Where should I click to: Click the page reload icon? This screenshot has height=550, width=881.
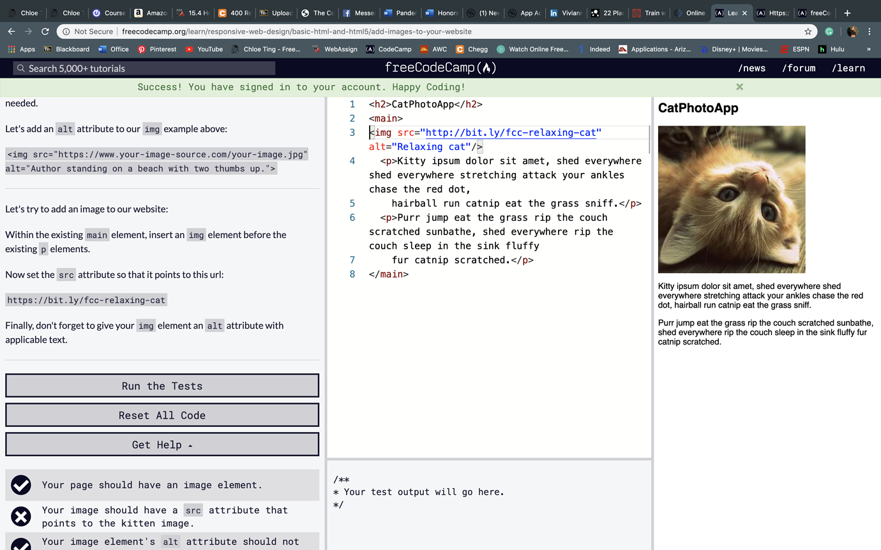(45, 31)
